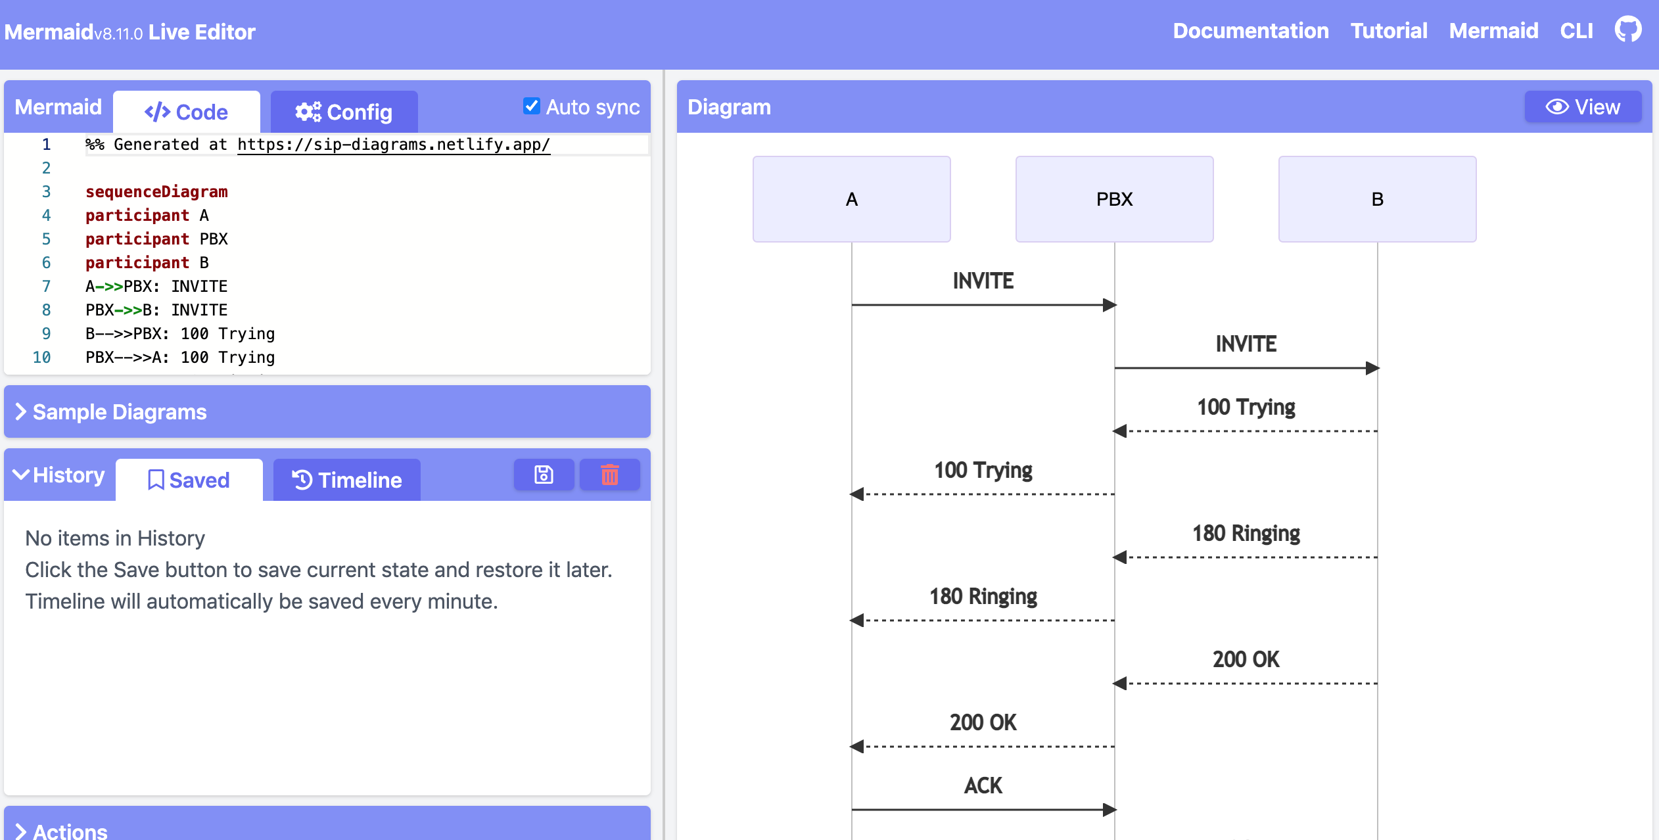Select the Saved tab in History
This screenshot has width=1659, height=840.
(188, 479)
